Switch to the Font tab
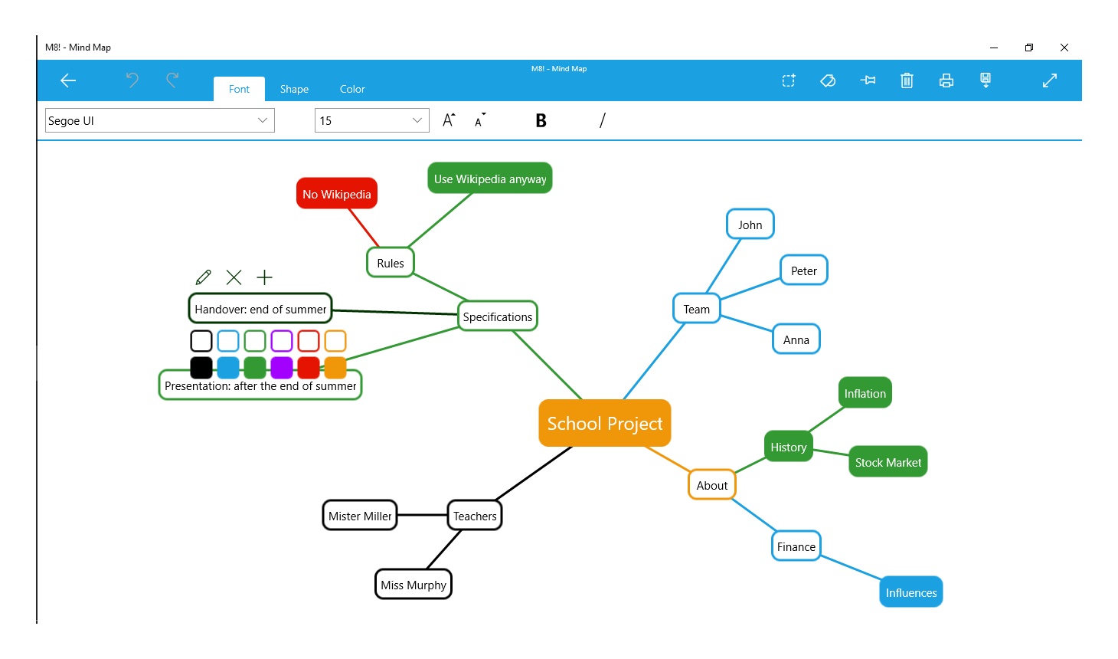 239,89
